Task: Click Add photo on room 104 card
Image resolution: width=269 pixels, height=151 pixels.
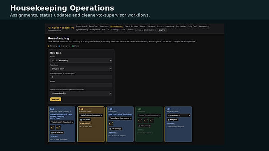Action: click(x=85, y=120)
